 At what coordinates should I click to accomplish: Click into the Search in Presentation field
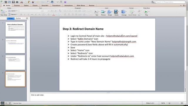(x=170, y=2)
